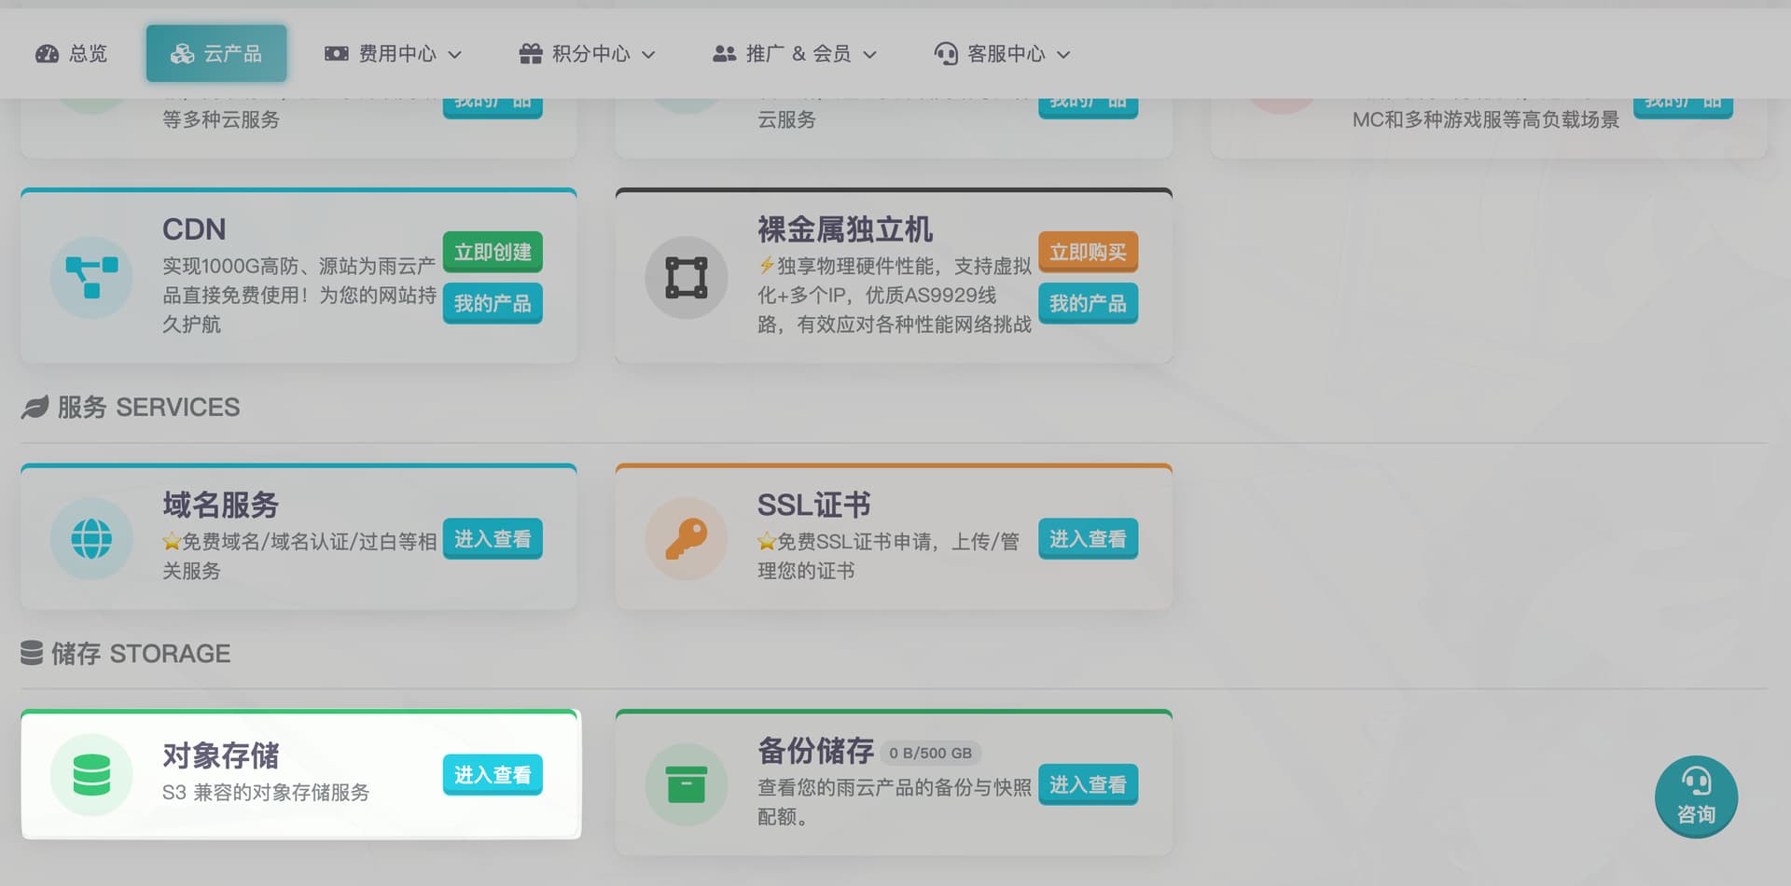Click the 0 B/500 GB storage quota indicator
The width and height of the screenshot is (1791, 886).
pos(930,752)
